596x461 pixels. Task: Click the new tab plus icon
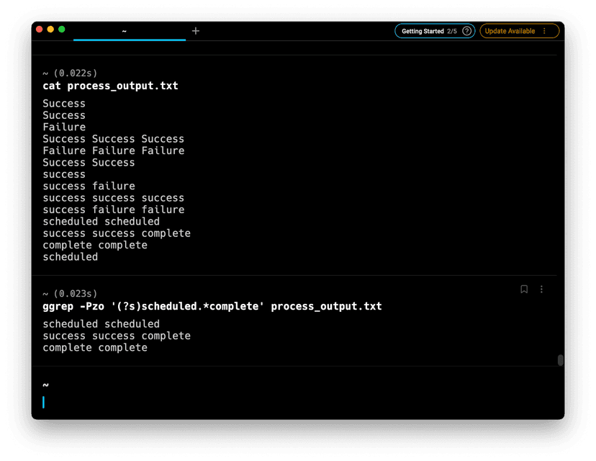196,31
